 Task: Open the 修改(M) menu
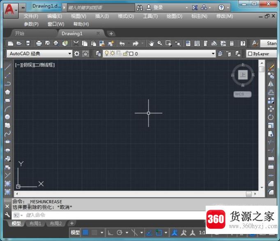(225, 16)
